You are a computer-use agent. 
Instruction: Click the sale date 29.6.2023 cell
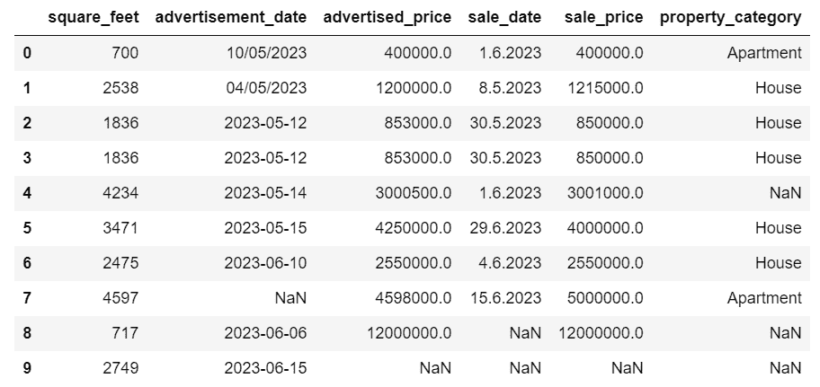coord(505,228)
